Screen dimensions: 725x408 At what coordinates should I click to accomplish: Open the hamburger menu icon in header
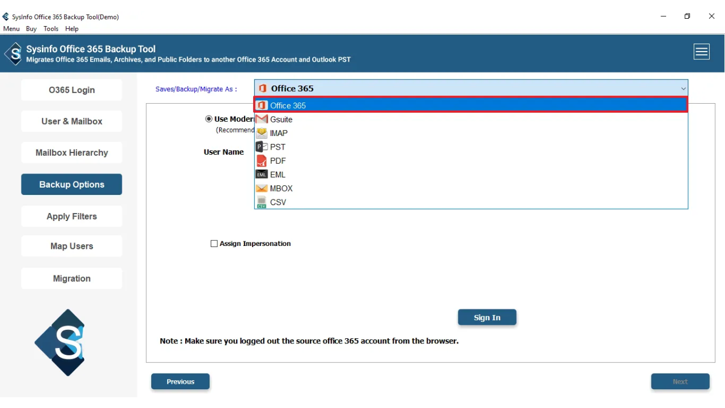[x=702, y=52]
